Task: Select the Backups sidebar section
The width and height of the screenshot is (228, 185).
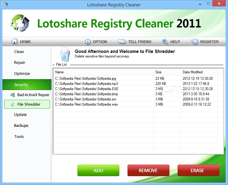Action: point(21,126)
